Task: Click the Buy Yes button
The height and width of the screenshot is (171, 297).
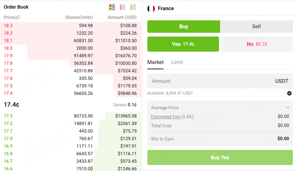Action: (220, 157)
